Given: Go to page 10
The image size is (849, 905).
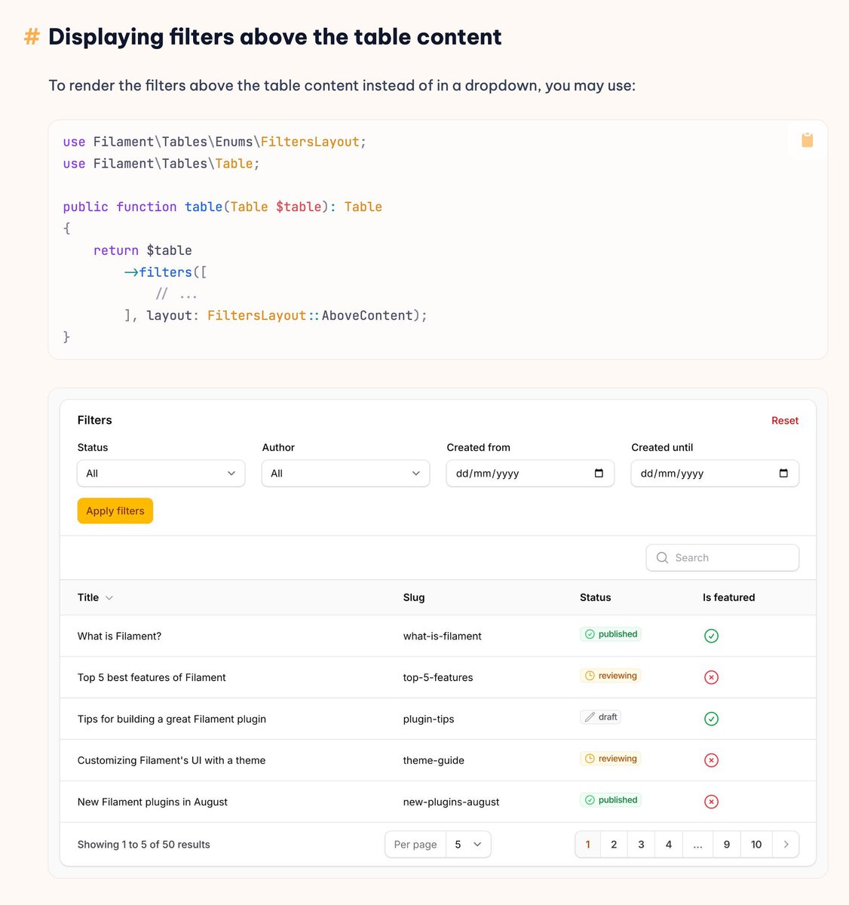Looking at the screenshot, I should [756, 845].
